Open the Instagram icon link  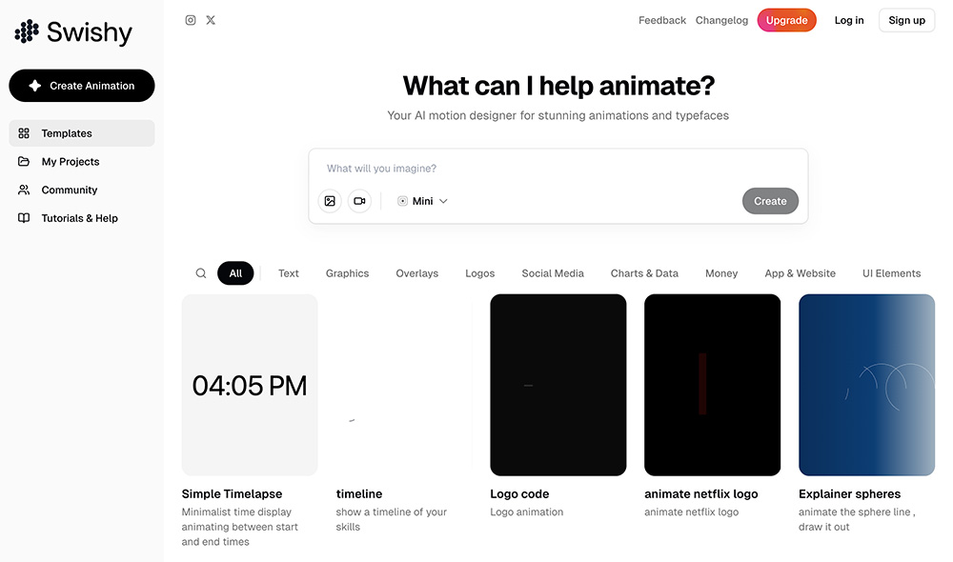click(x=191, y=20)
